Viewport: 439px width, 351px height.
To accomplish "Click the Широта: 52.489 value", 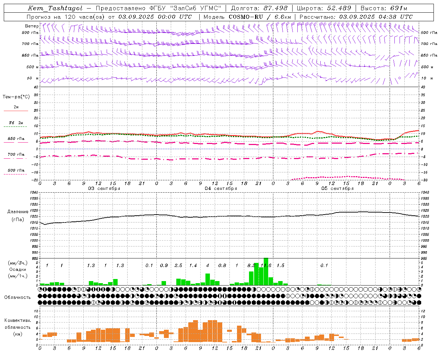I will tap(324, 9).
